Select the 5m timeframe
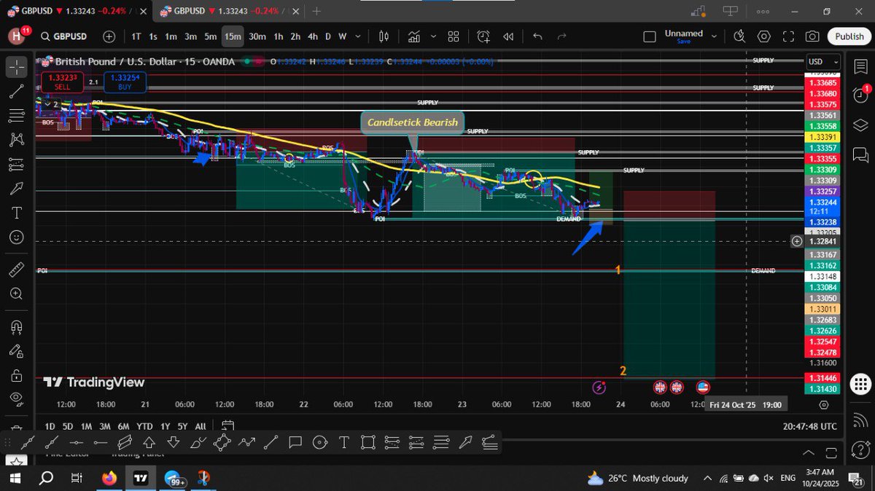Screen dimensions: 875x491 (x=210, y=36)
